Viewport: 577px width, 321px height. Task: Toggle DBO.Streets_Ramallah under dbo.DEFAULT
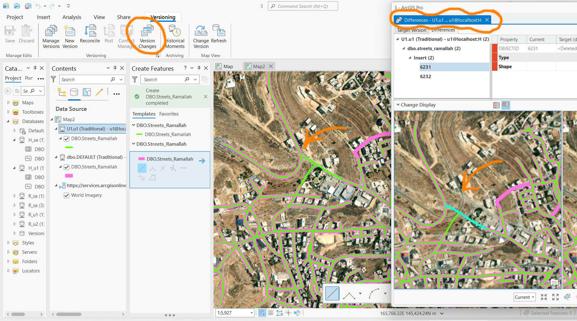[67, 167]
